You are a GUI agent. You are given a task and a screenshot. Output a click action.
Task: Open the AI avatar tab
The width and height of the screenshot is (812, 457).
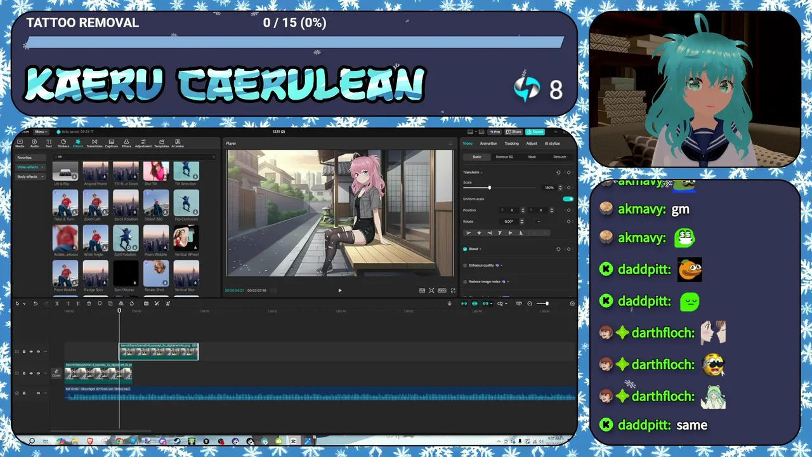click(x=178, y=143)
